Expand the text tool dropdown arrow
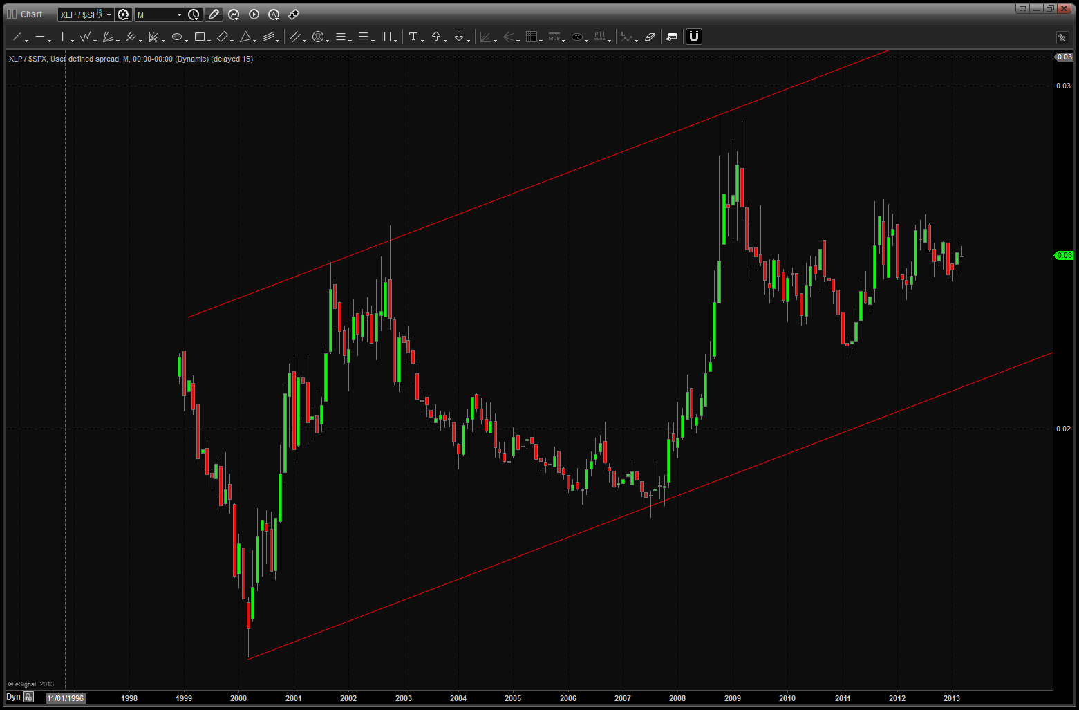The image size is (1079, 710). pyautogui.click(x=423, y=41)
